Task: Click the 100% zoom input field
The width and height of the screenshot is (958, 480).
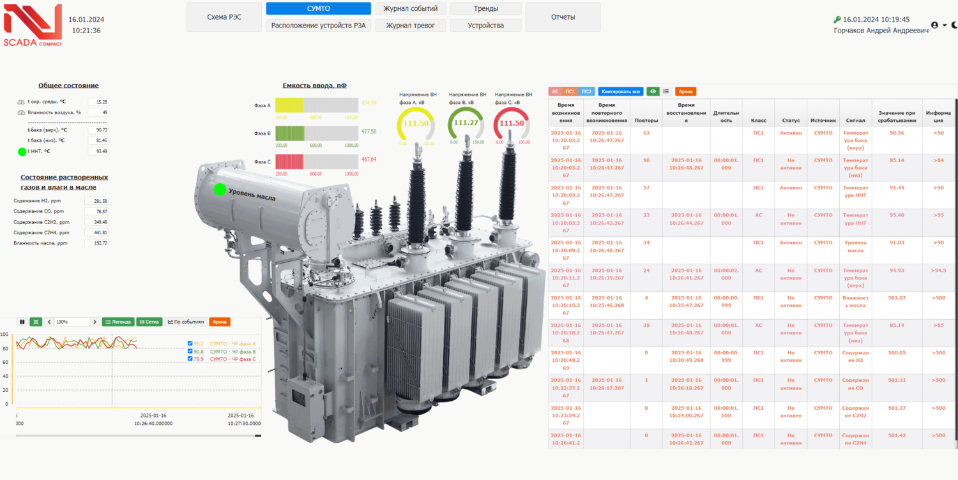Action: coord(72,322)
